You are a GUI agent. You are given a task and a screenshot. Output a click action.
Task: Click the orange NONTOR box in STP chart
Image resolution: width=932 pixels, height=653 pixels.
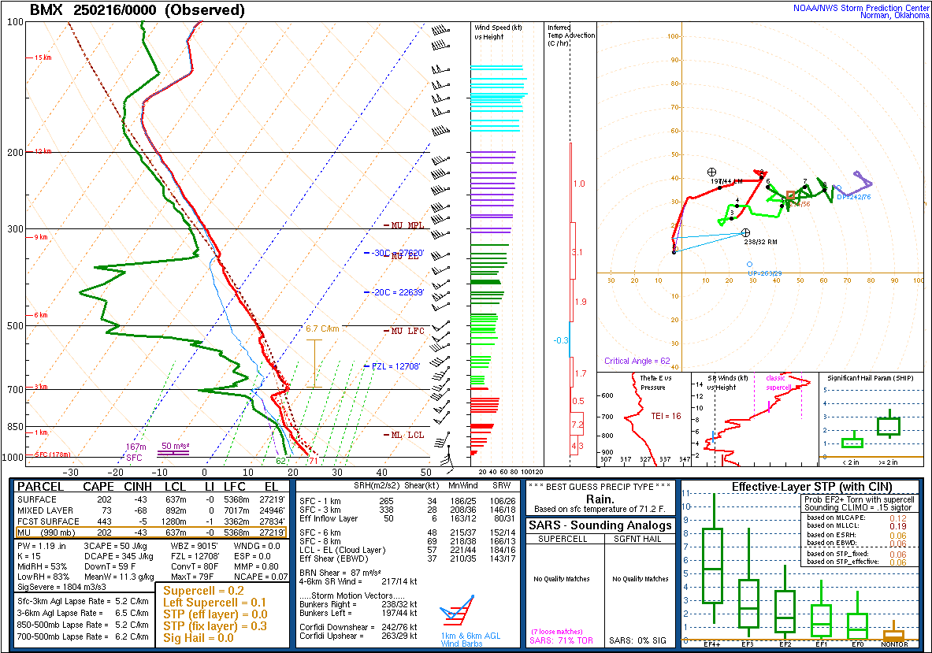[x=893, y=634]
